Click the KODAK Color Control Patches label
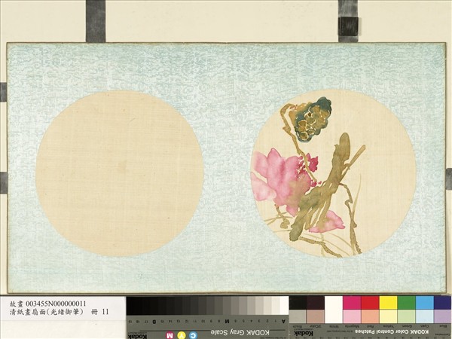 click(381, 328)
